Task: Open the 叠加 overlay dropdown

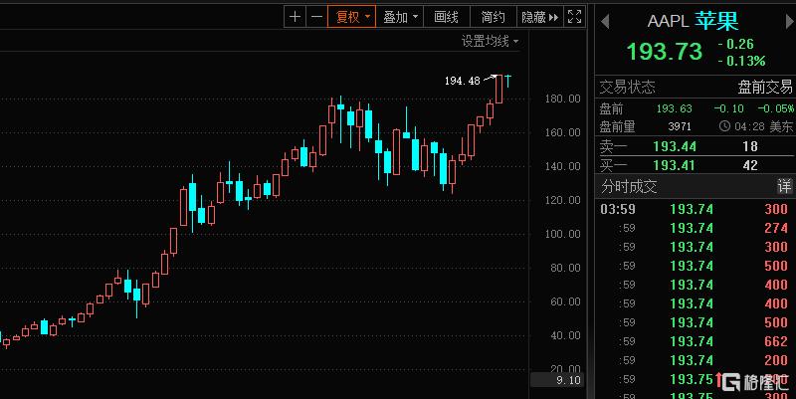Action: coord(400,17)
